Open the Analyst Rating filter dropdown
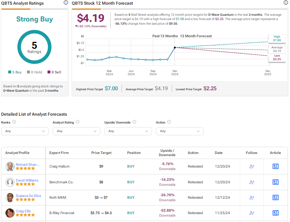This screenshot has height=222, width=290. [77, 131]
